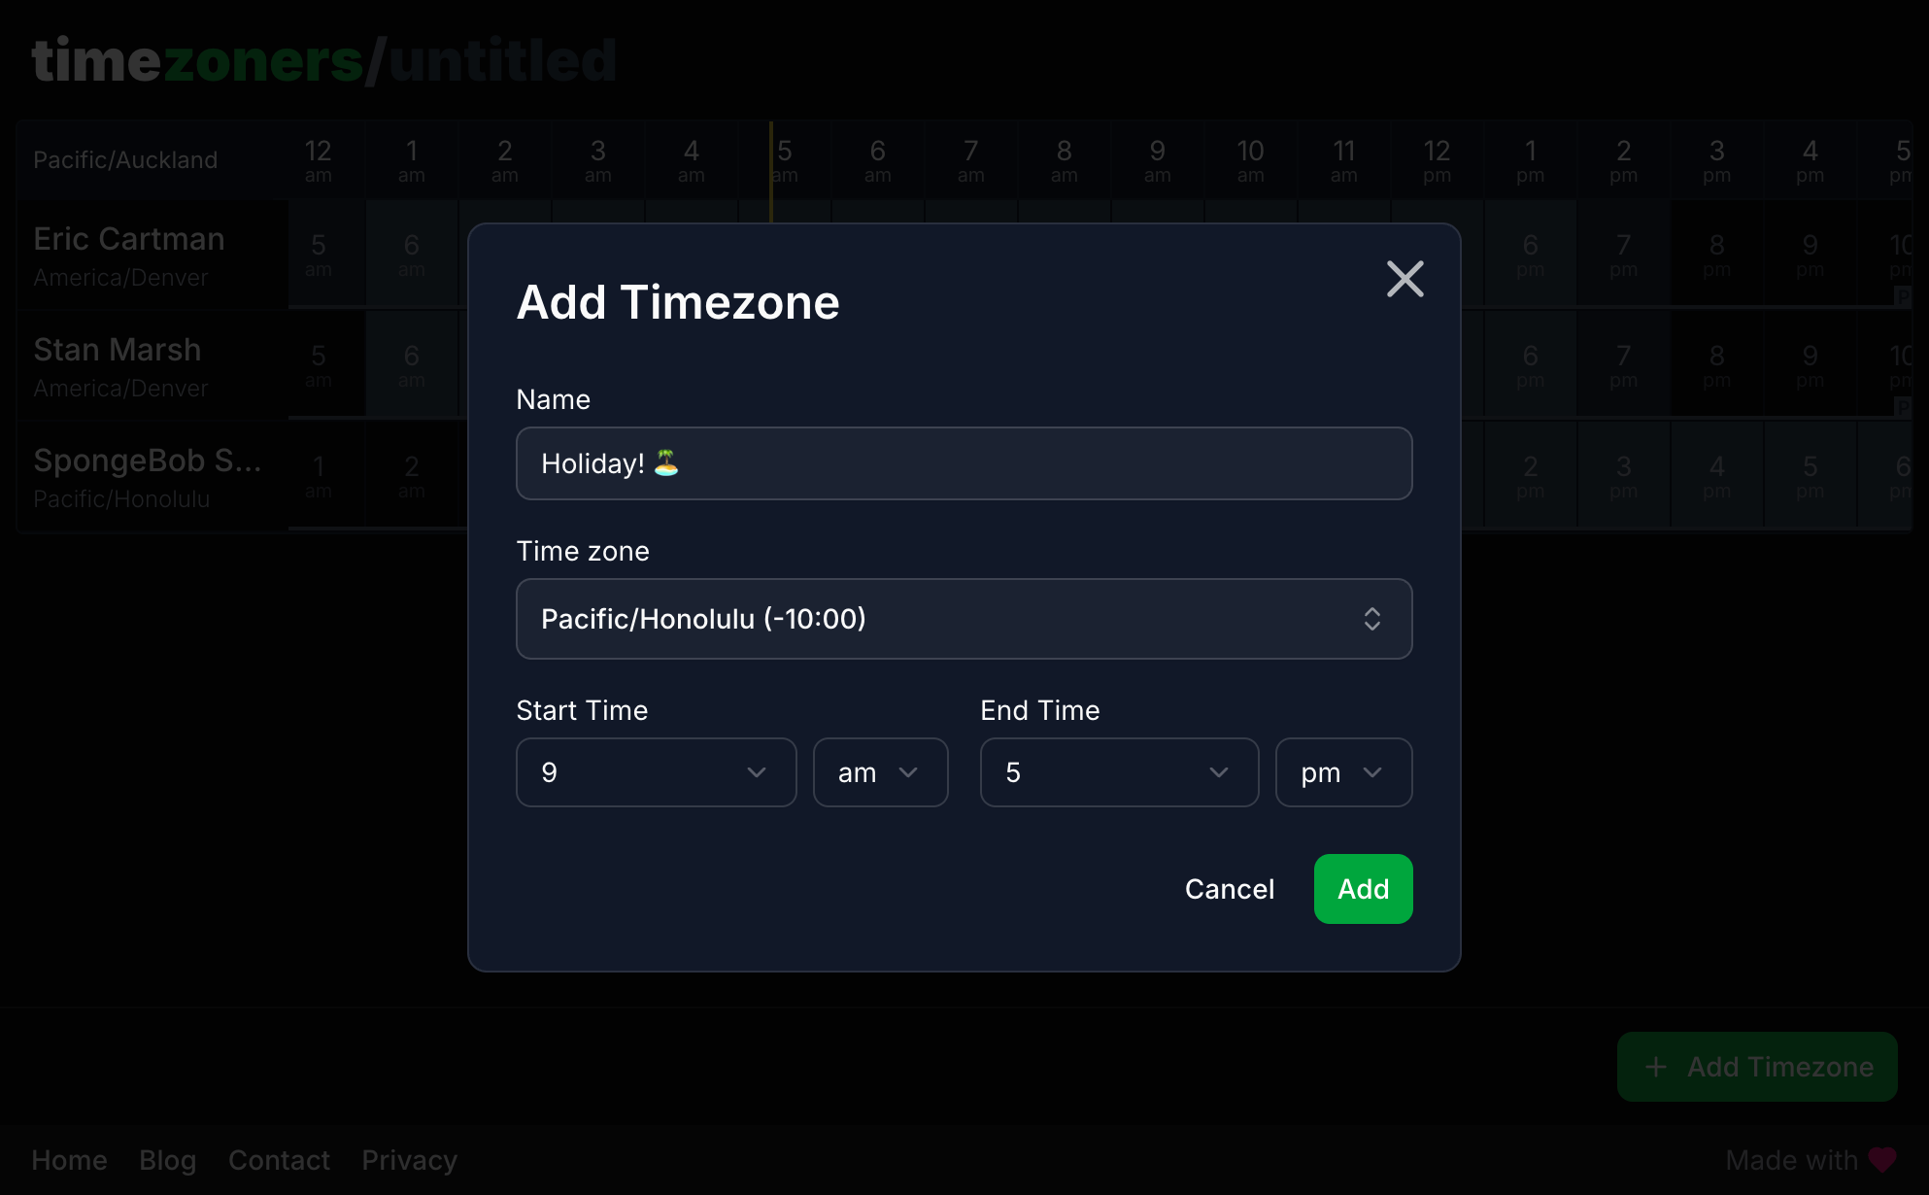Click the chevron on the pm selector
This screenshot has width=1929, height=1195.
coord(1372,772)
